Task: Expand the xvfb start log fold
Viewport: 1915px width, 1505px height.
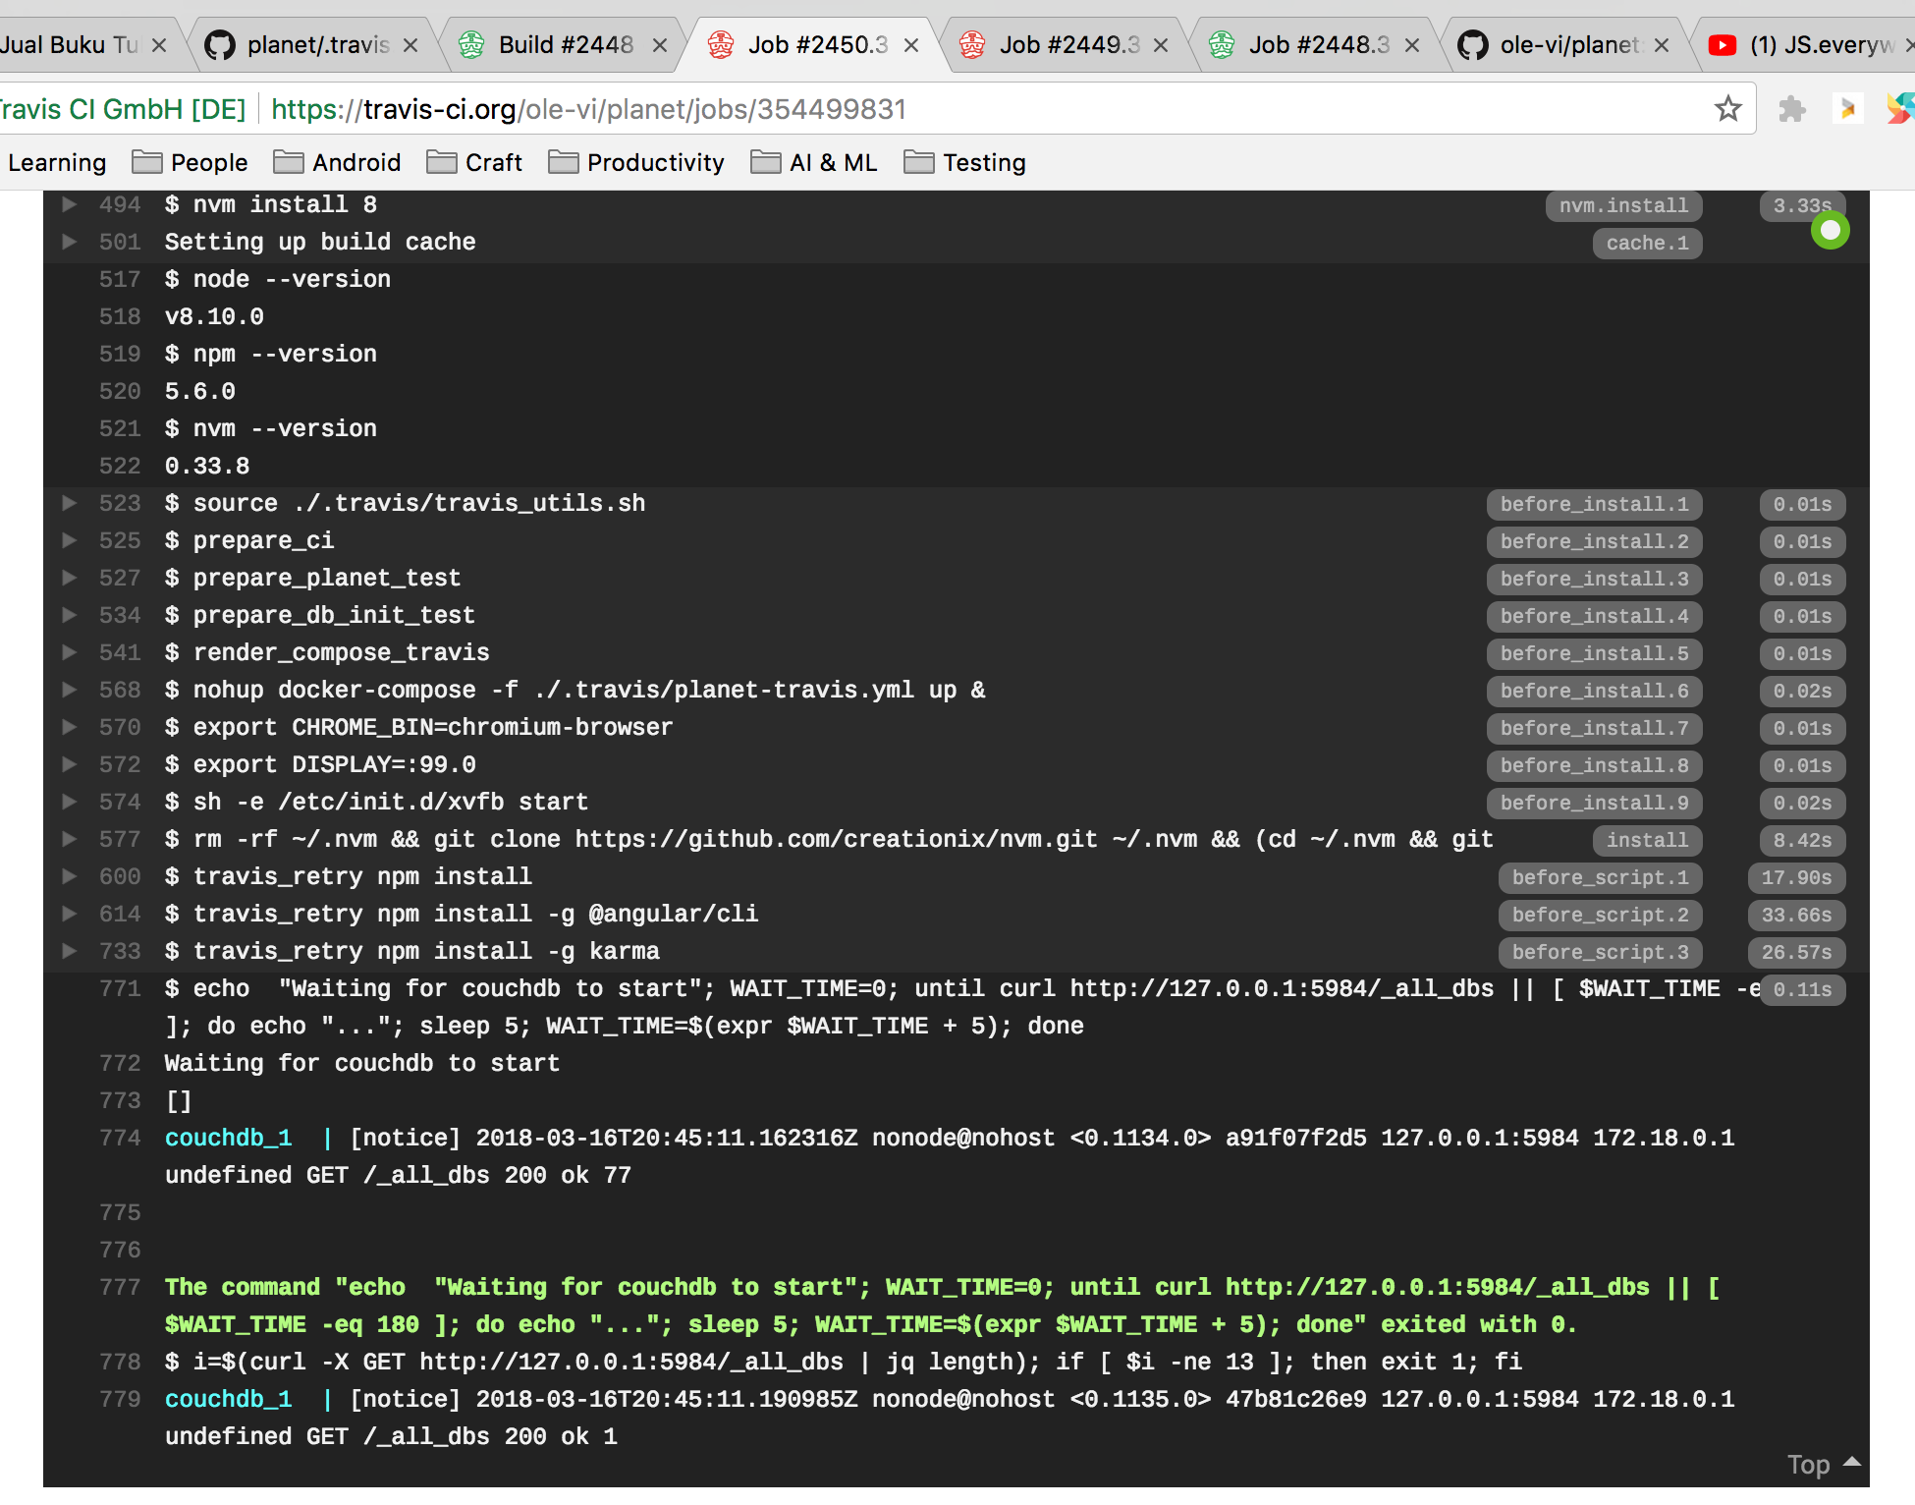Action: click(x=70, y=802)
